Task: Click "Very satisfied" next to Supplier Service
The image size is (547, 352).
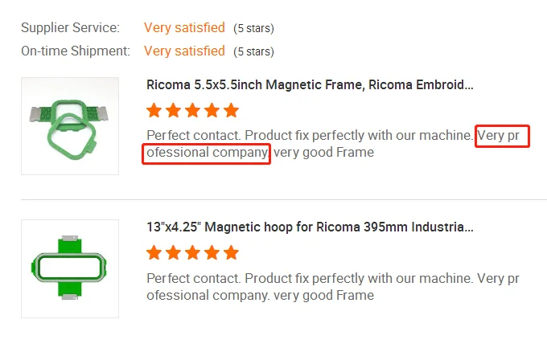Action: tap(184, 28)
